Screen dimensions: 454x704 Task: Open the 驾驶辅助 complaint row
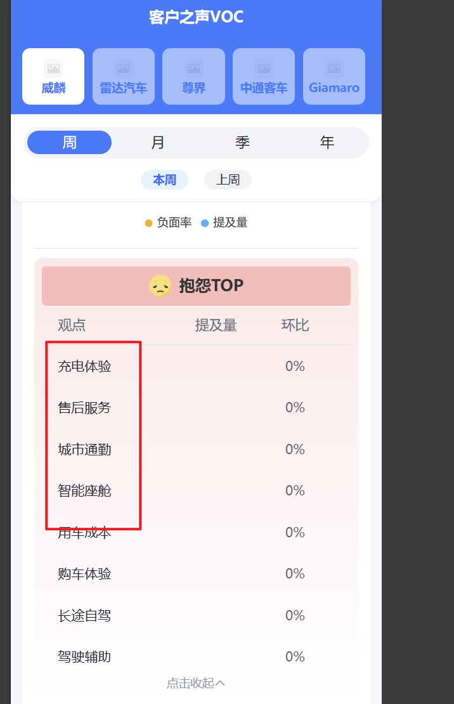196,657
